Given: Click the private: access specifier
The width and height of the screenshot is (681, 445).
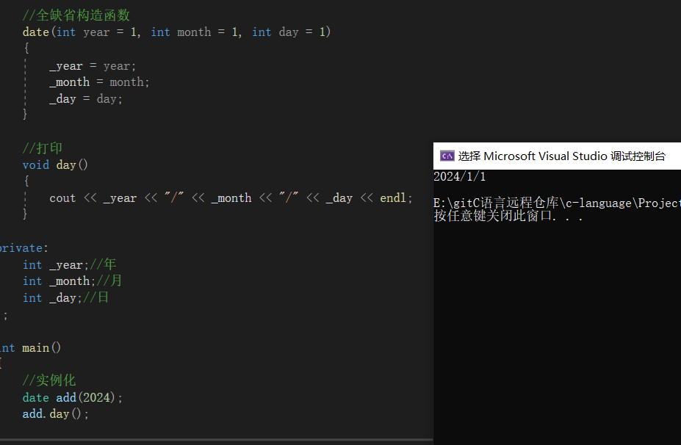Looking at the screenshot, I should tap(24, 248).
